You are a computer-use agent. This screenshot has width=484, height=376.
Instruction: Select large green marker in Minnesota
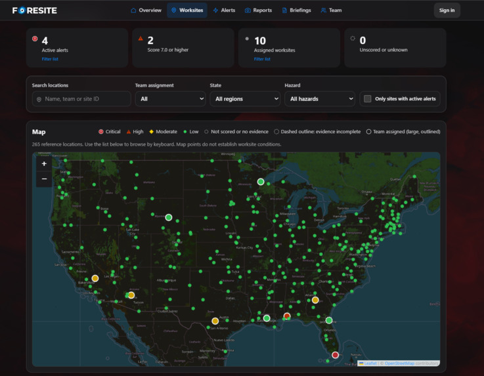pyautogui.click(x=261, y=182)
